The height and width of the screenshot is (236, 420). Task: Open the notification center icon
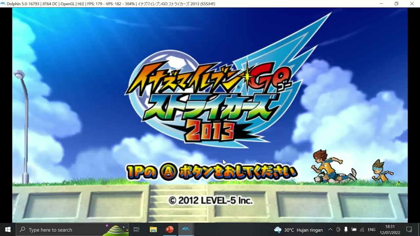(409, 229)
